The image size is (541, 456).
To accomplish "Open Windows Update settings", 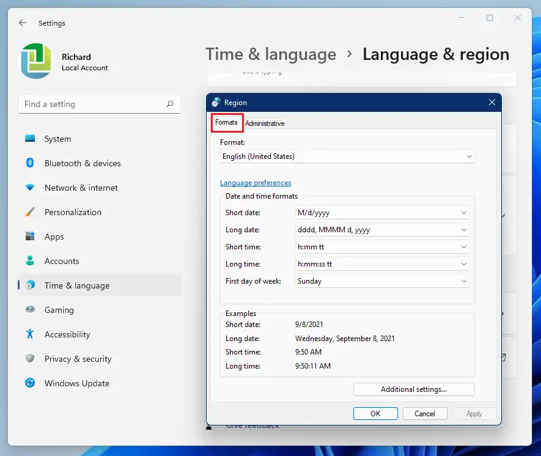I will [x=100, y=383].
